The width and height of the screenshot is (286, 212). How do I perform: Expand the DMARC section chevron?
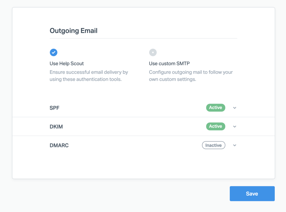pos(235,145)
